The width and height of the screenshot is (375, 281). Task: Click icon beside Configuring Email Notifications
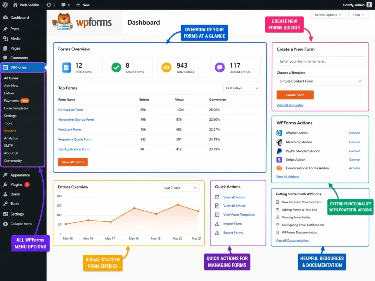278,225
